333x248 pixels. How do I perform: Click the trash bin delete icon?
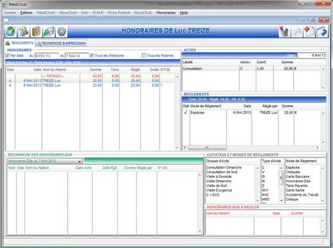284,31
